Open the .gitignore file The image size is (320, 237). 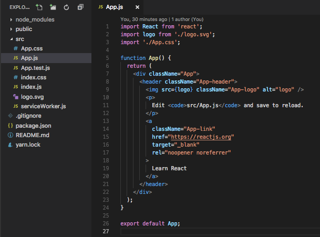[46, 116]
